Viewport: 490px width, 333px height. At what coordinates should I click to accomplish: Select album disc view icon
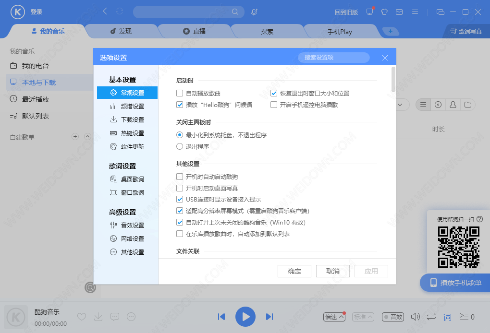(438, 105)
